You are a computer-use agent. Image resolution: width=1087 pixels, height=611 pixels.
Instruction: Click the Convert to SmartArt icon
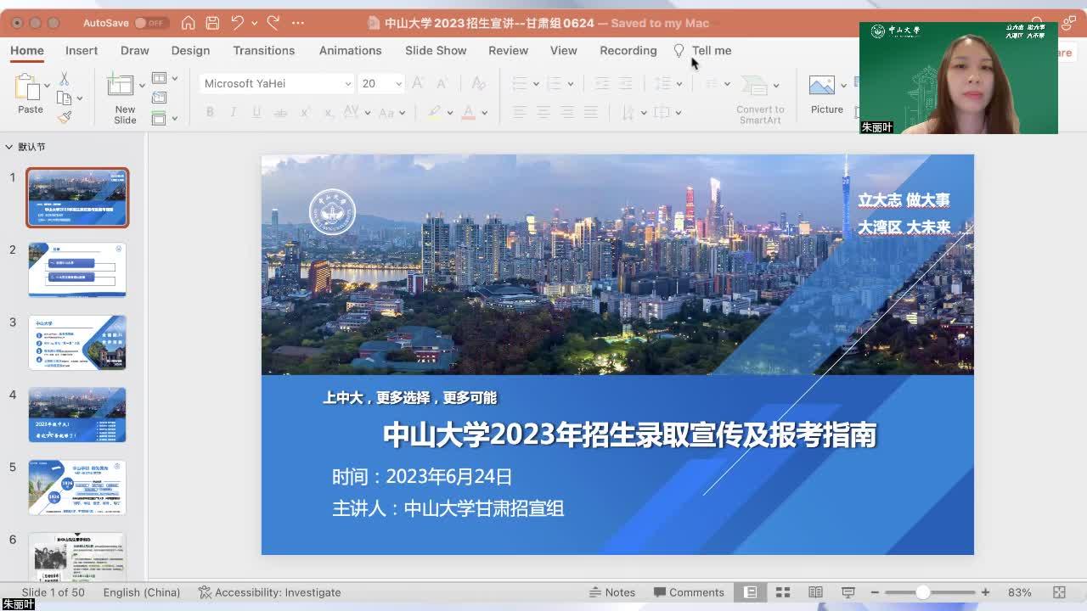(754, 85)
